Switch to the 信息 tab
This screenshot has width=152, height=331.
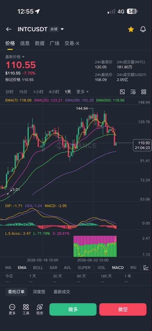pos(25,43)
